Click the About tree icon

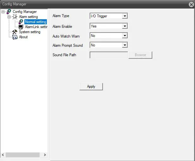(x=15, y=37)
